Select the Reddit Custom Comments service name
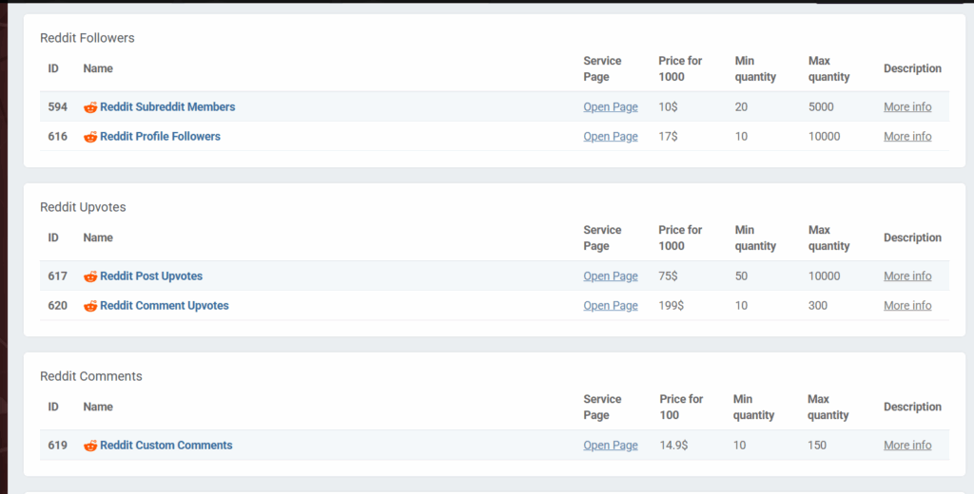Screen dimensions: 974x494 166,446
